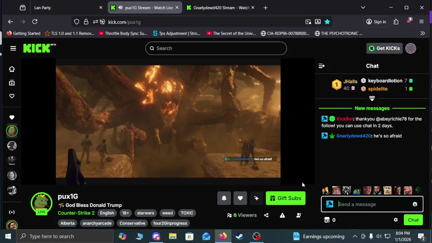432x243 pixels.
Task: Open chat settings gear
Action: click(x=396, y=220)
